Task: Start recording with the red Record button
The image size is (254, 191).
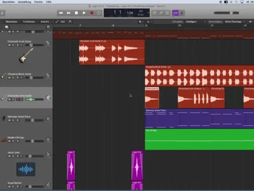Action: coord(92,13)
